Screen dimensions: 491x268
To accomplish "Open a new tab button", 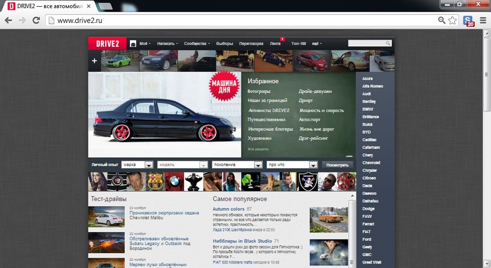I will point(105,6).
